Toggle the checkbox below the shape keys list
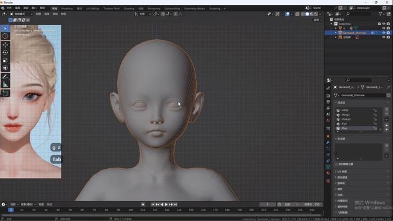This screenshot has height=221, width=393. 337,164
